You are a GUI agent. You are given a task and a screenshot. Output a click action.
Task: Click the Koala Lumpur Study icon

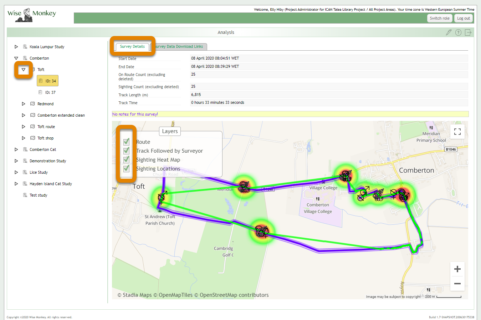(25, 47)
